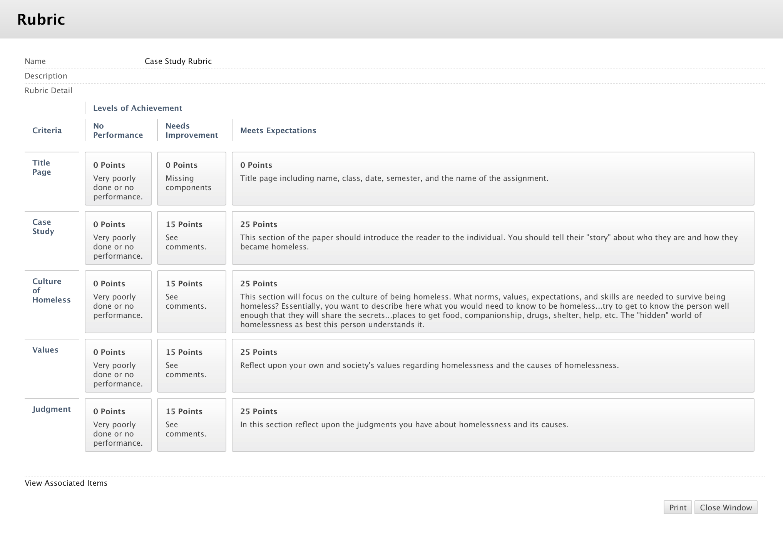
Task: Select Judgment 0 Points cell
Action: (x=118, y=425)
